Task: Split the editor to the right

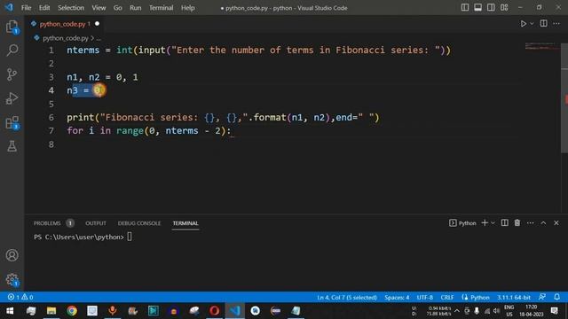Action: point(543,24)
